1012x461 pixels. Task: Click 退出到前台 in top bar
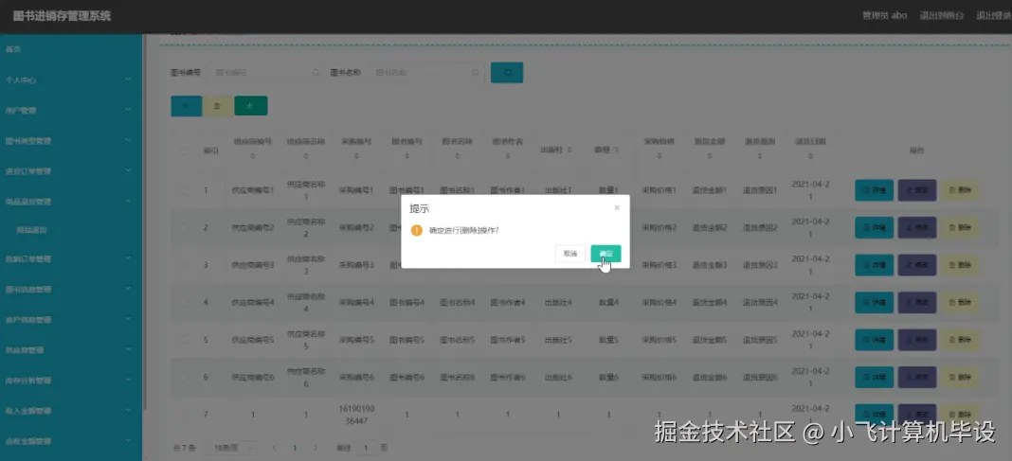tap(942, 15)
